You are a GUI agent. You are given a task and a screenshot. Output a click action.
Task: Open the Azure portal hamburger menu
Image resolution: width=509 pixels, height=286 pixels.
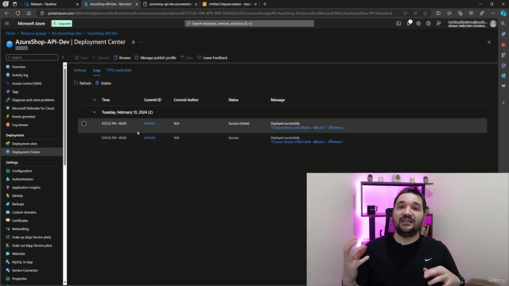(7, 24)
